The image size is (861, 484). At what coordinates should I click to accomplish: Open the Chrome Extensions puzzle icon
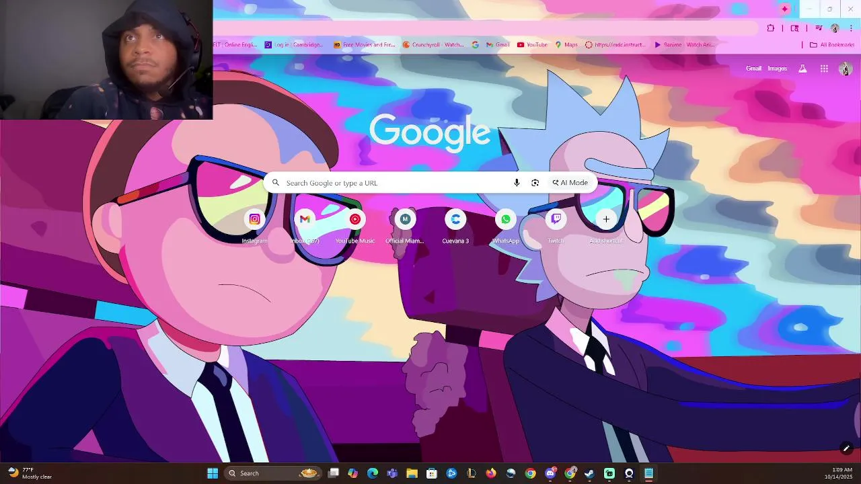pyautogui.click(x=771, y=28)
